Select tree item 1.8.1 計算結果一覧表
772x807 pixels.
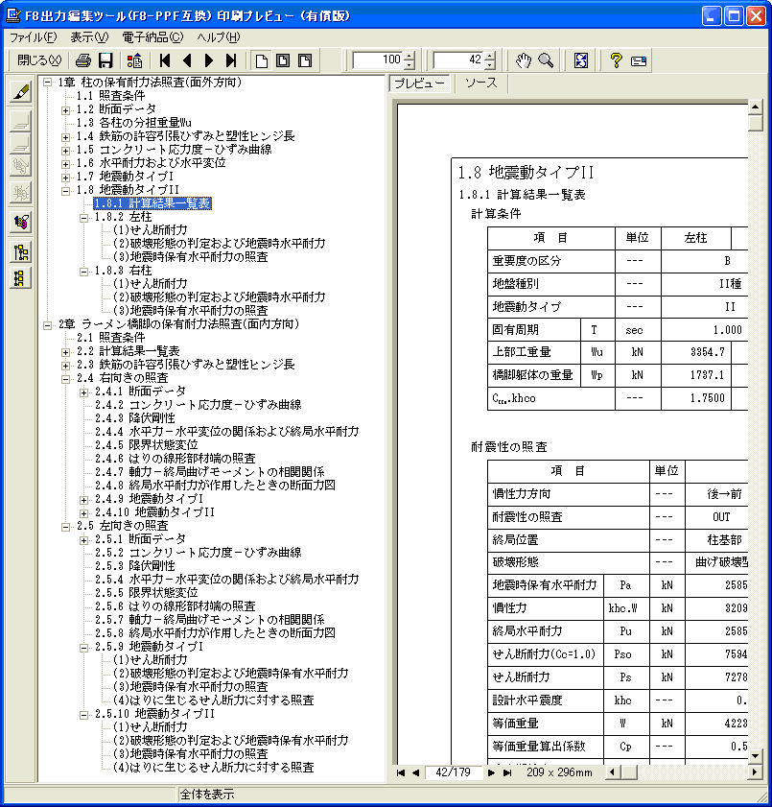click(x=152, y=203)
